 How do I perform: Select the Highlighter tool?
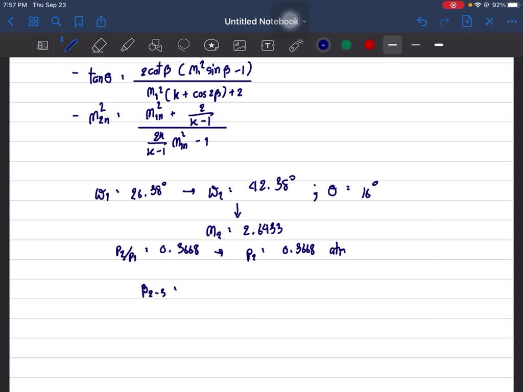[x=127, y=45]
